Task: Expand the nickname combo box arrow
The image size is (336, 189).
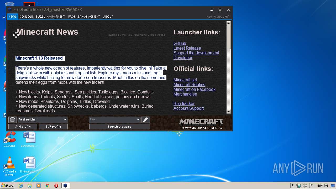Action: pos(138,120)
